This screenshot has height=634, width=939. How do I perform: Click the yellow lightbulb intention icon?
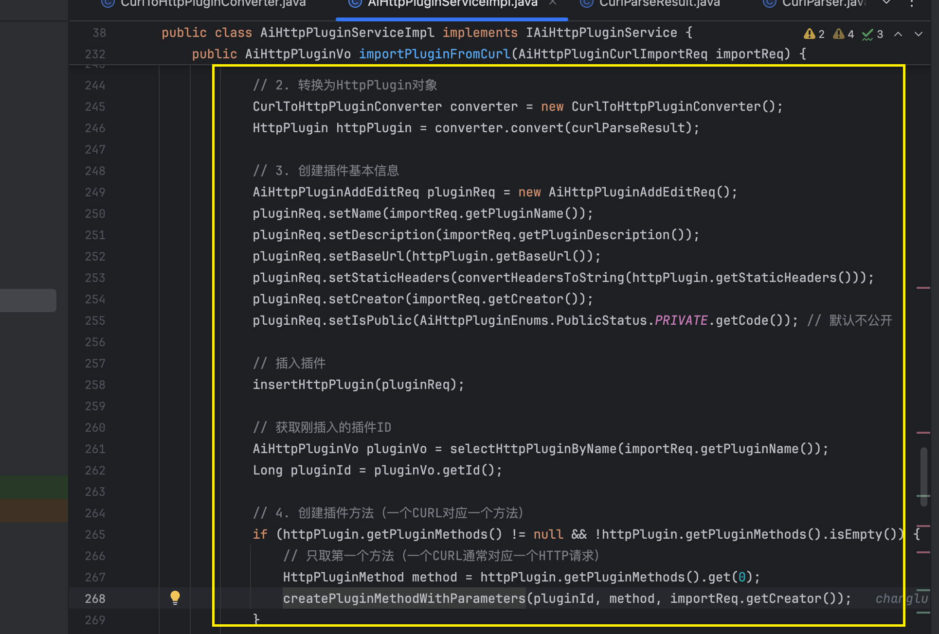pos(175,598)
